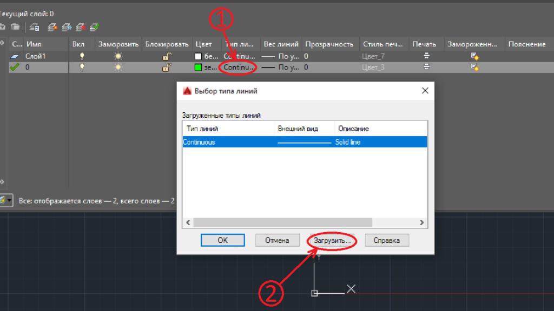The image size is (554, 311).
Task: Click New Layer Frozen in viewports icon
Action: (67, 27)
